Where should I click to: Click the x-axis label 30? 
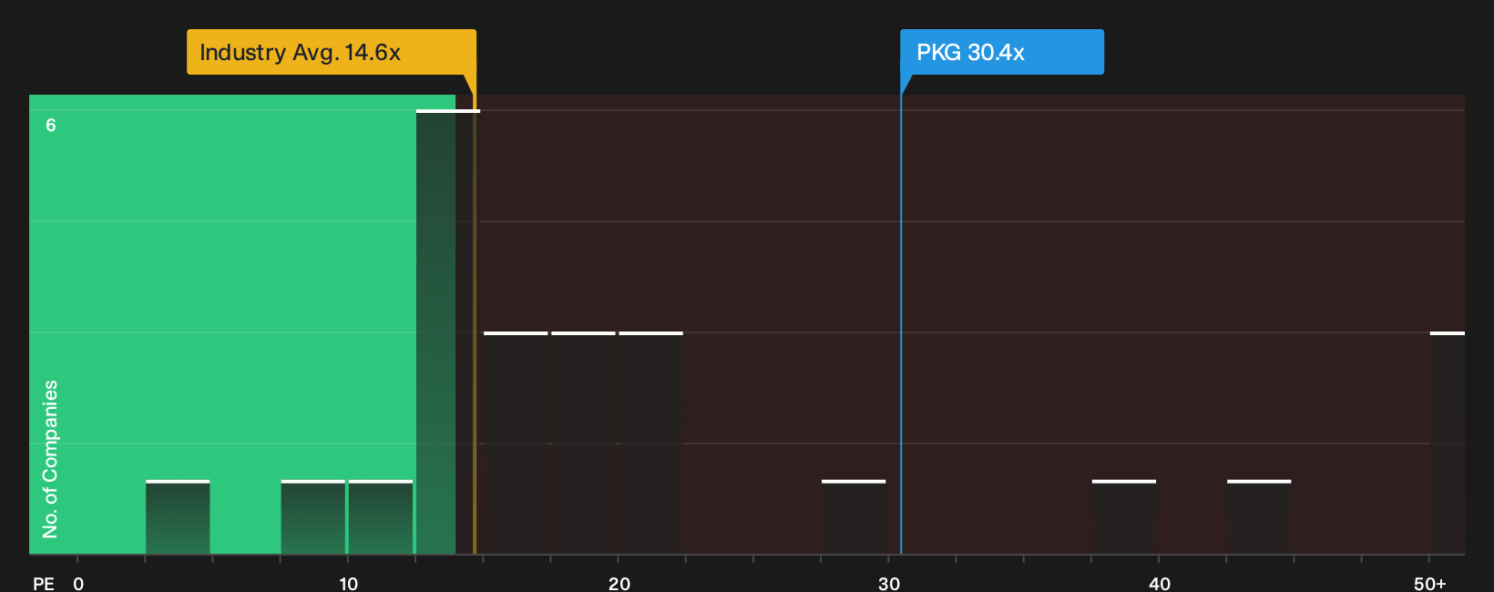889,584
